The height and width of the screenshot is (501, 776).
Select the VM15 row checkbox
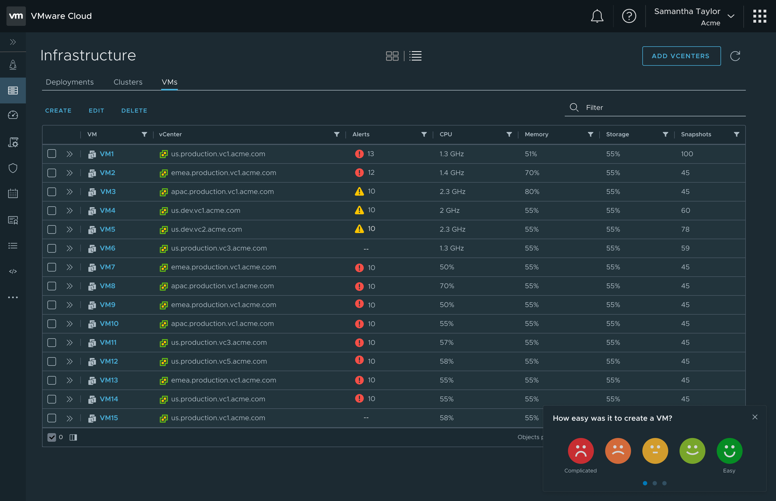click(x=52, y=418)
